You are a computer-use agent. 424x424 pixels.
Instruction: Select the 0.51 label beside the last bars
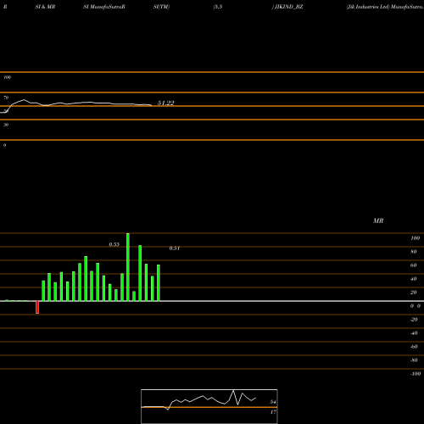pos(175,248)
